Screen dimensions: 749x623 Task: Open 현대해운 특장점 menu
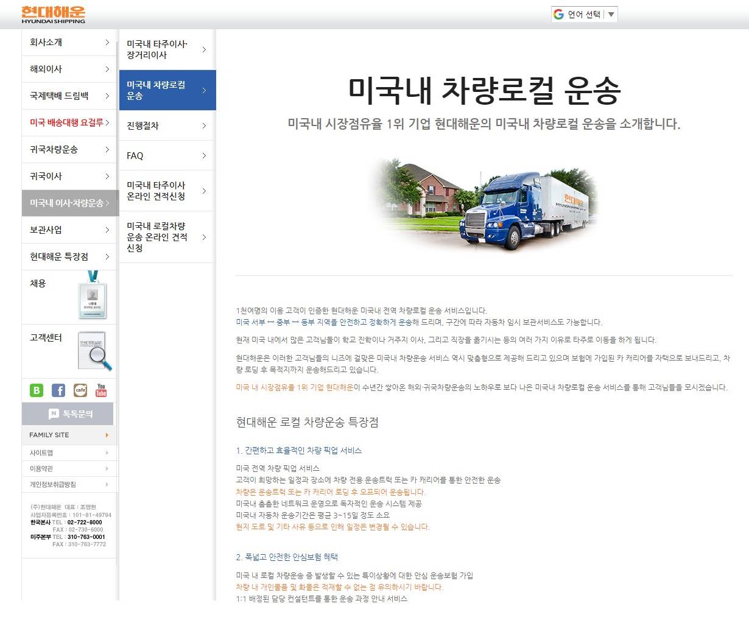69,256
